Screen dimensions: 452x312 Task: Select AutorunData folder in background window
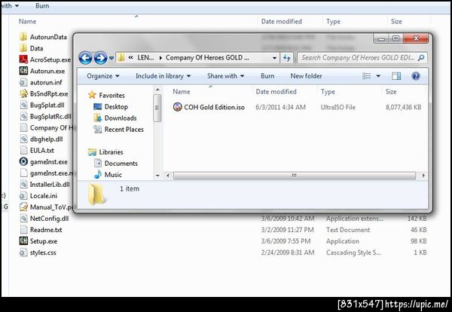click(44, 37)
